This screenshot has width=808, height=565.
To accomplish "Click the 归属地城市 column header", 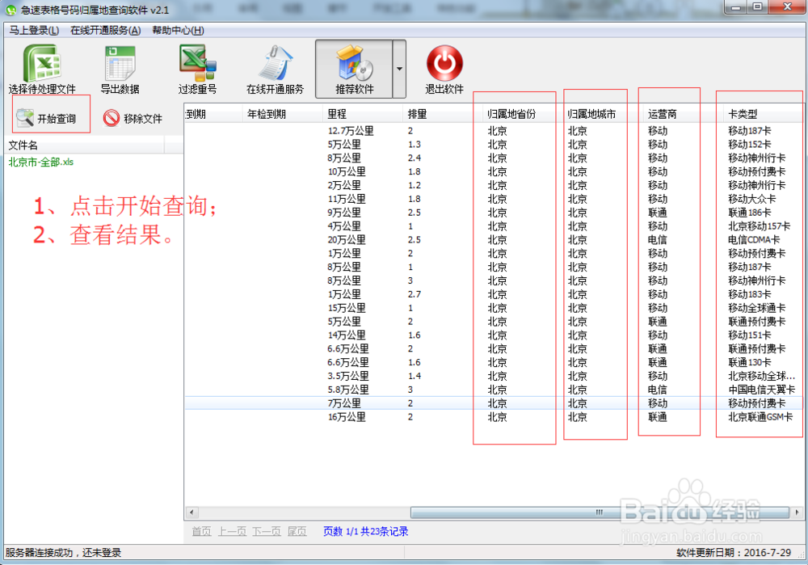I will click(x=603, y=114).
